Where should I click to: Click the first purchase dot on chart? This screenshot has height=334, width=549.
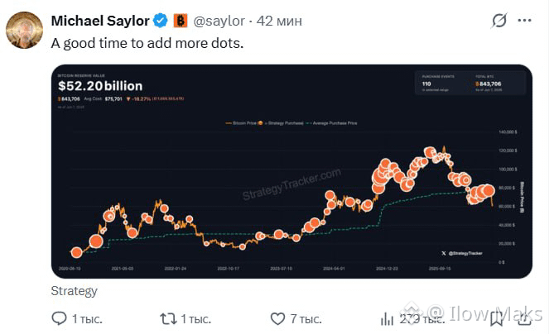tap(76, 252)
